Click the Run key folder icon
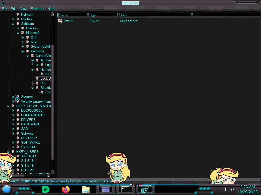 click(37, 83)
